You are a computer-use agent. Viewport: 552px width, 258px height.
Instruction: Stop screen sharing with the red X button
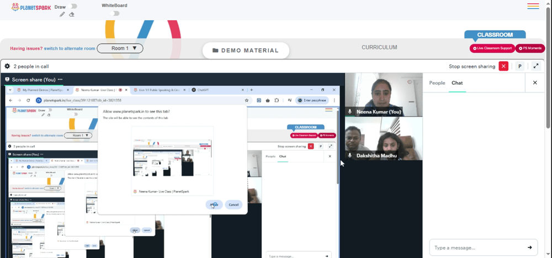coord(503,66)
